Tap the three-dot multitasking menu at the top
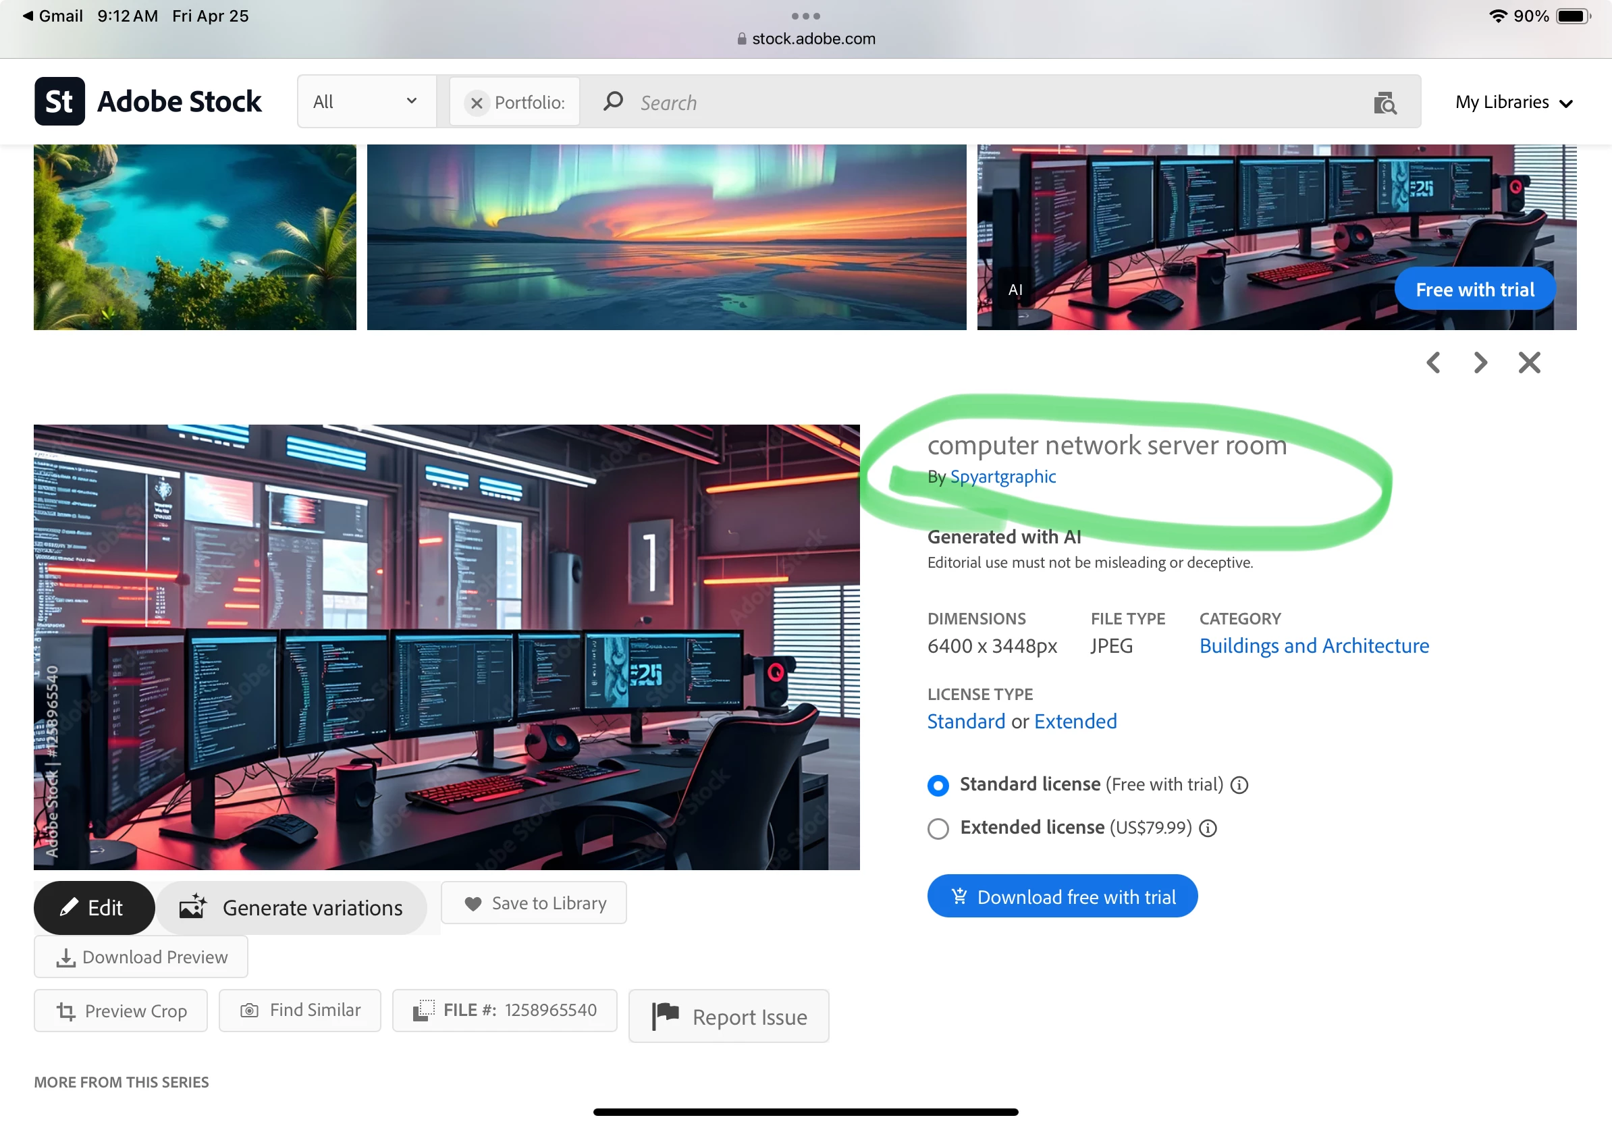 pyautogui.click(x=805, y=16)
